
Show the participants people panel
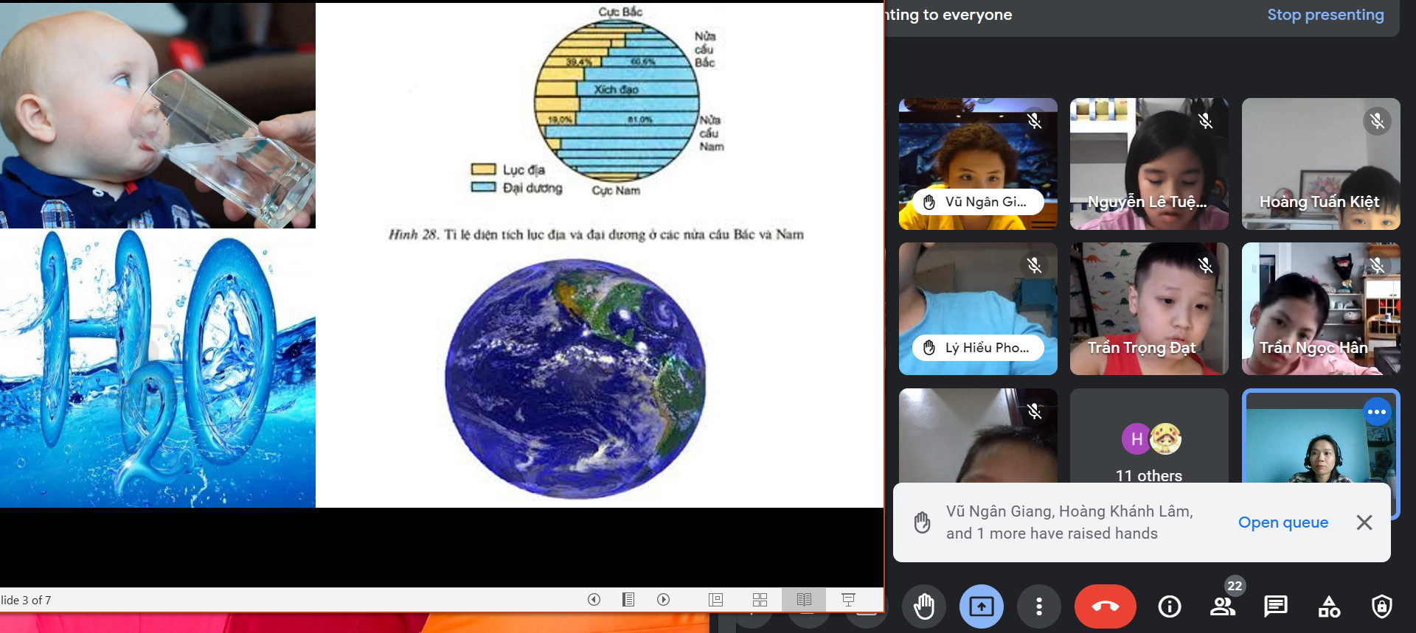coord(1223,606)
